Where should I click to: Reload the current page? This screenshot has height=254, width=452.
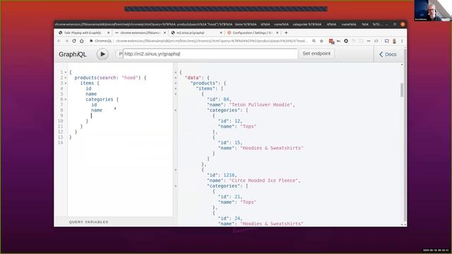(74, 41)
